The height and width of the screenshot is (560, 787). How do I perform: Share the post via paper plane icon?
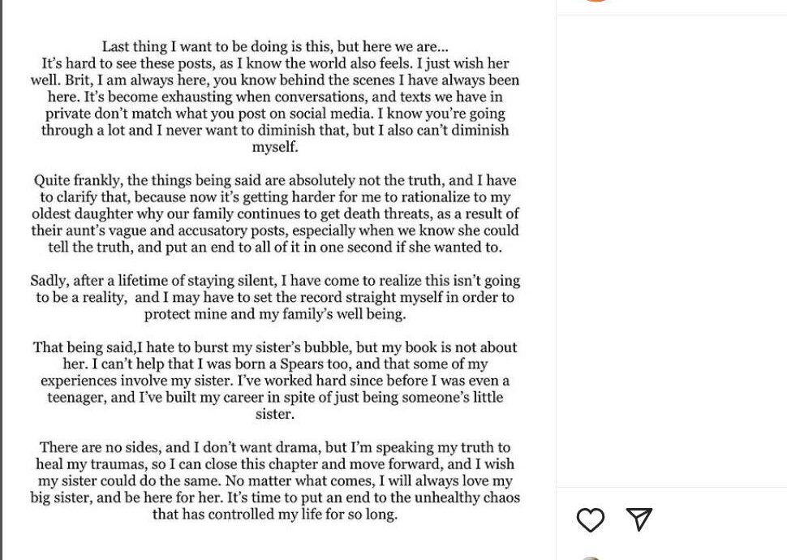pyautogui.click(x=639, y=519)
